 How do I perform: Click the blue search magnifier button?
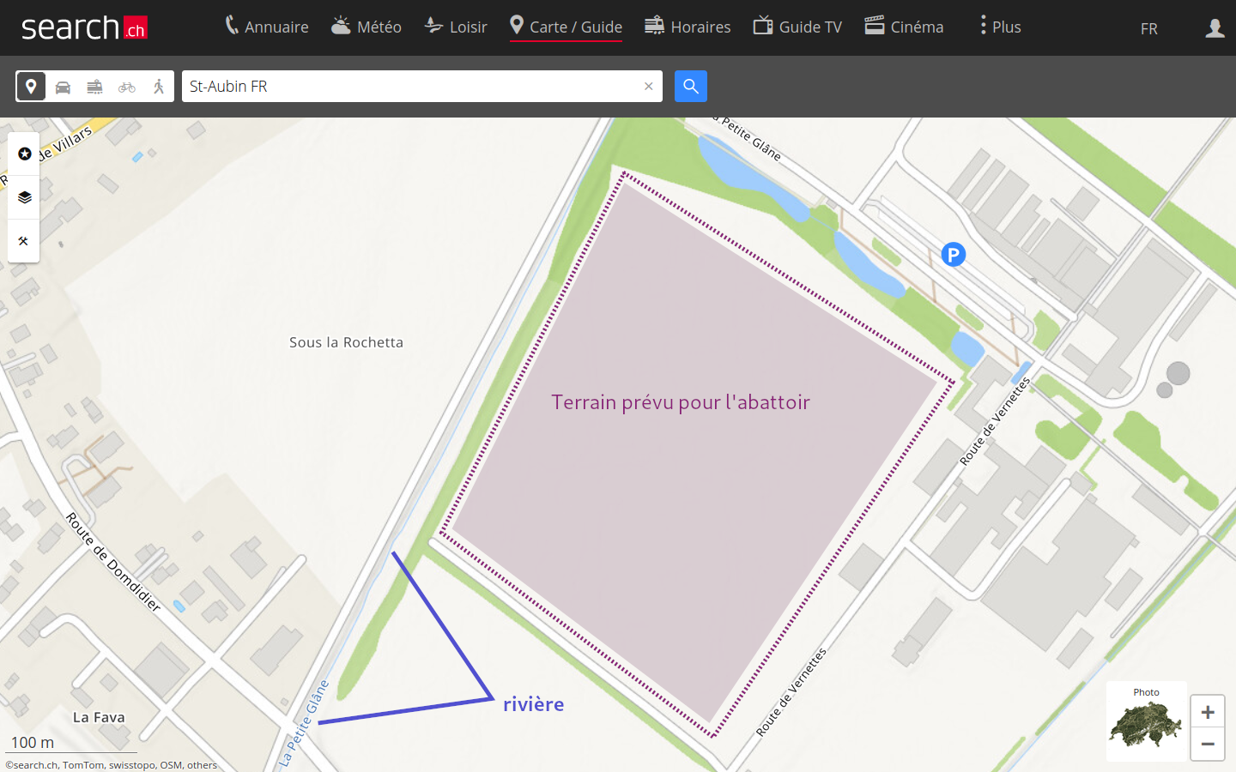690,87
